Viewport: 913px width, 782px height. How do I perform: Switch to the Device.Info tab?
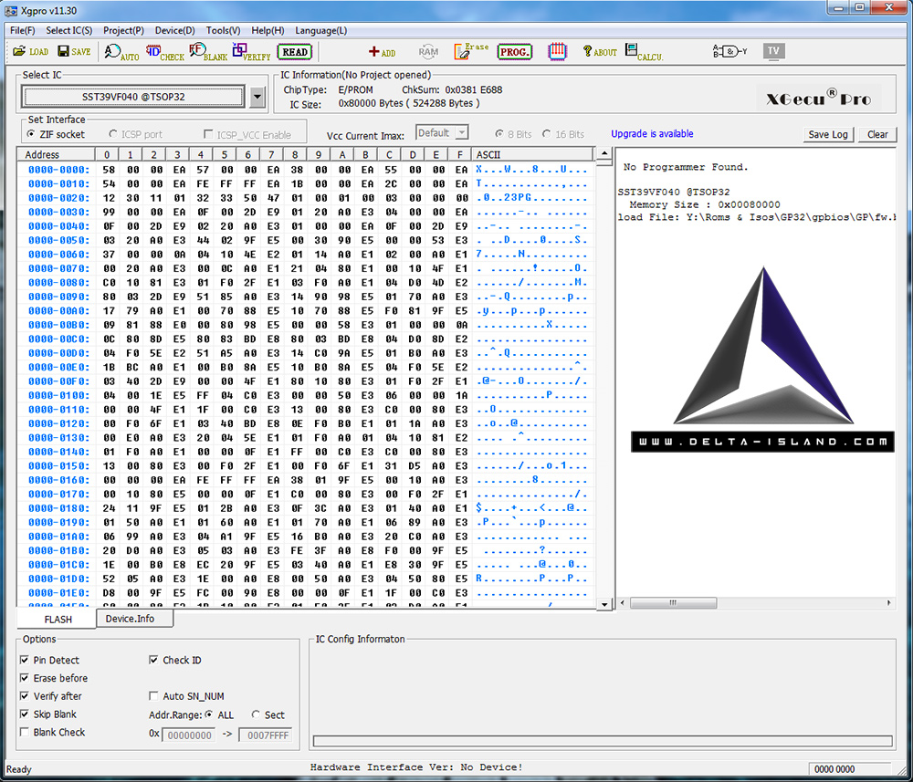coord(130,619)
